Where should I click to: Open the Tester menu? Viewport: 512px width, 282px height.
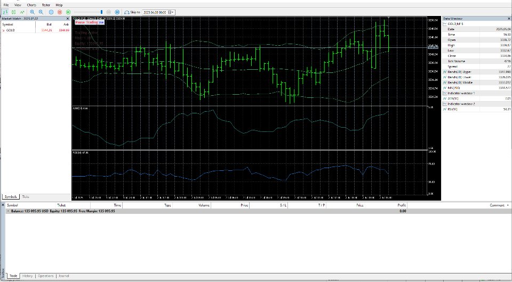(46, 5)
